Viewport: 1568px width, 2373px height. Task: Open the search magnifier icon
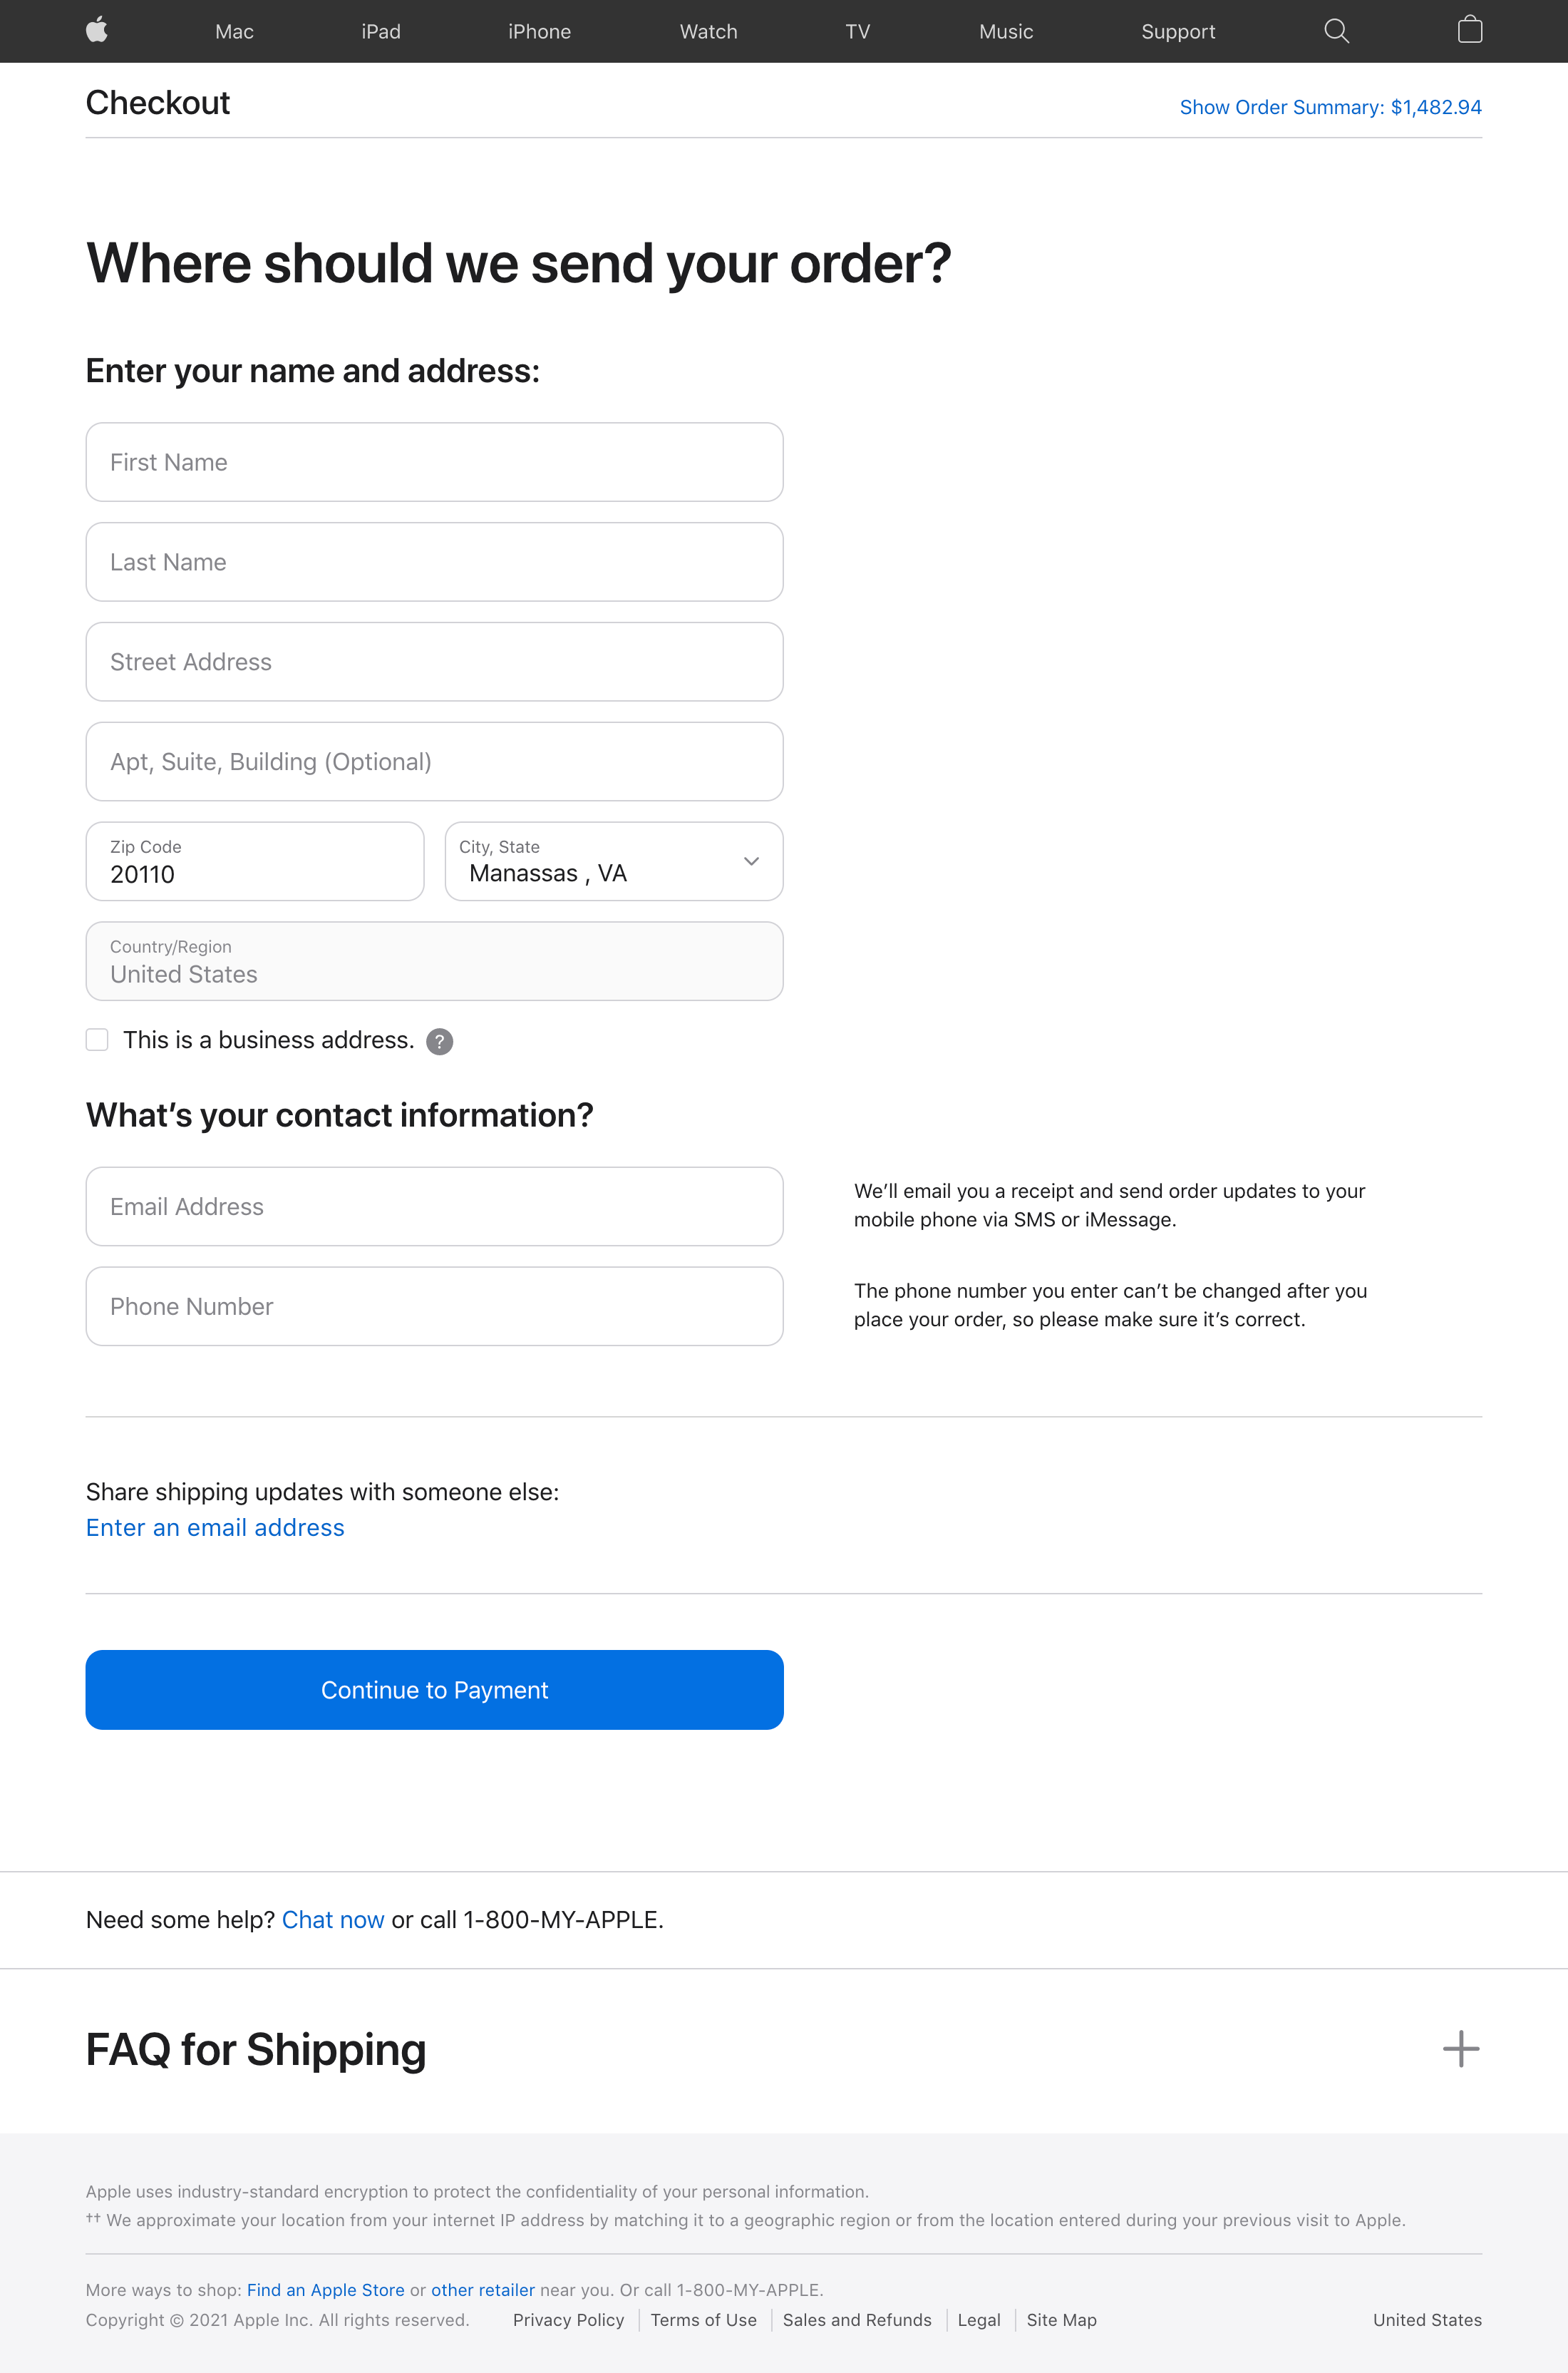[x=1336, y=31]
